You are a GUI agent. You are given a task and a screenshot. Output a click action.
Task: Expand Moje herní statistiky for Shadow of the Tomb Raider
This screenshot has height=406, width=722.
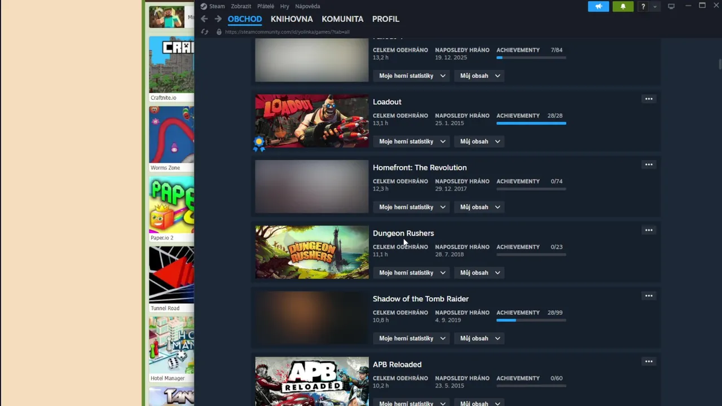click(412, 338)
